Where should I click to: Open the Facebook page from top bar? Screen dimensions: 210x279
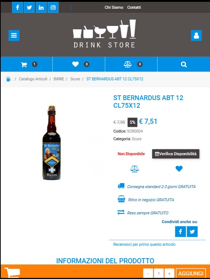tap(17, 7)
